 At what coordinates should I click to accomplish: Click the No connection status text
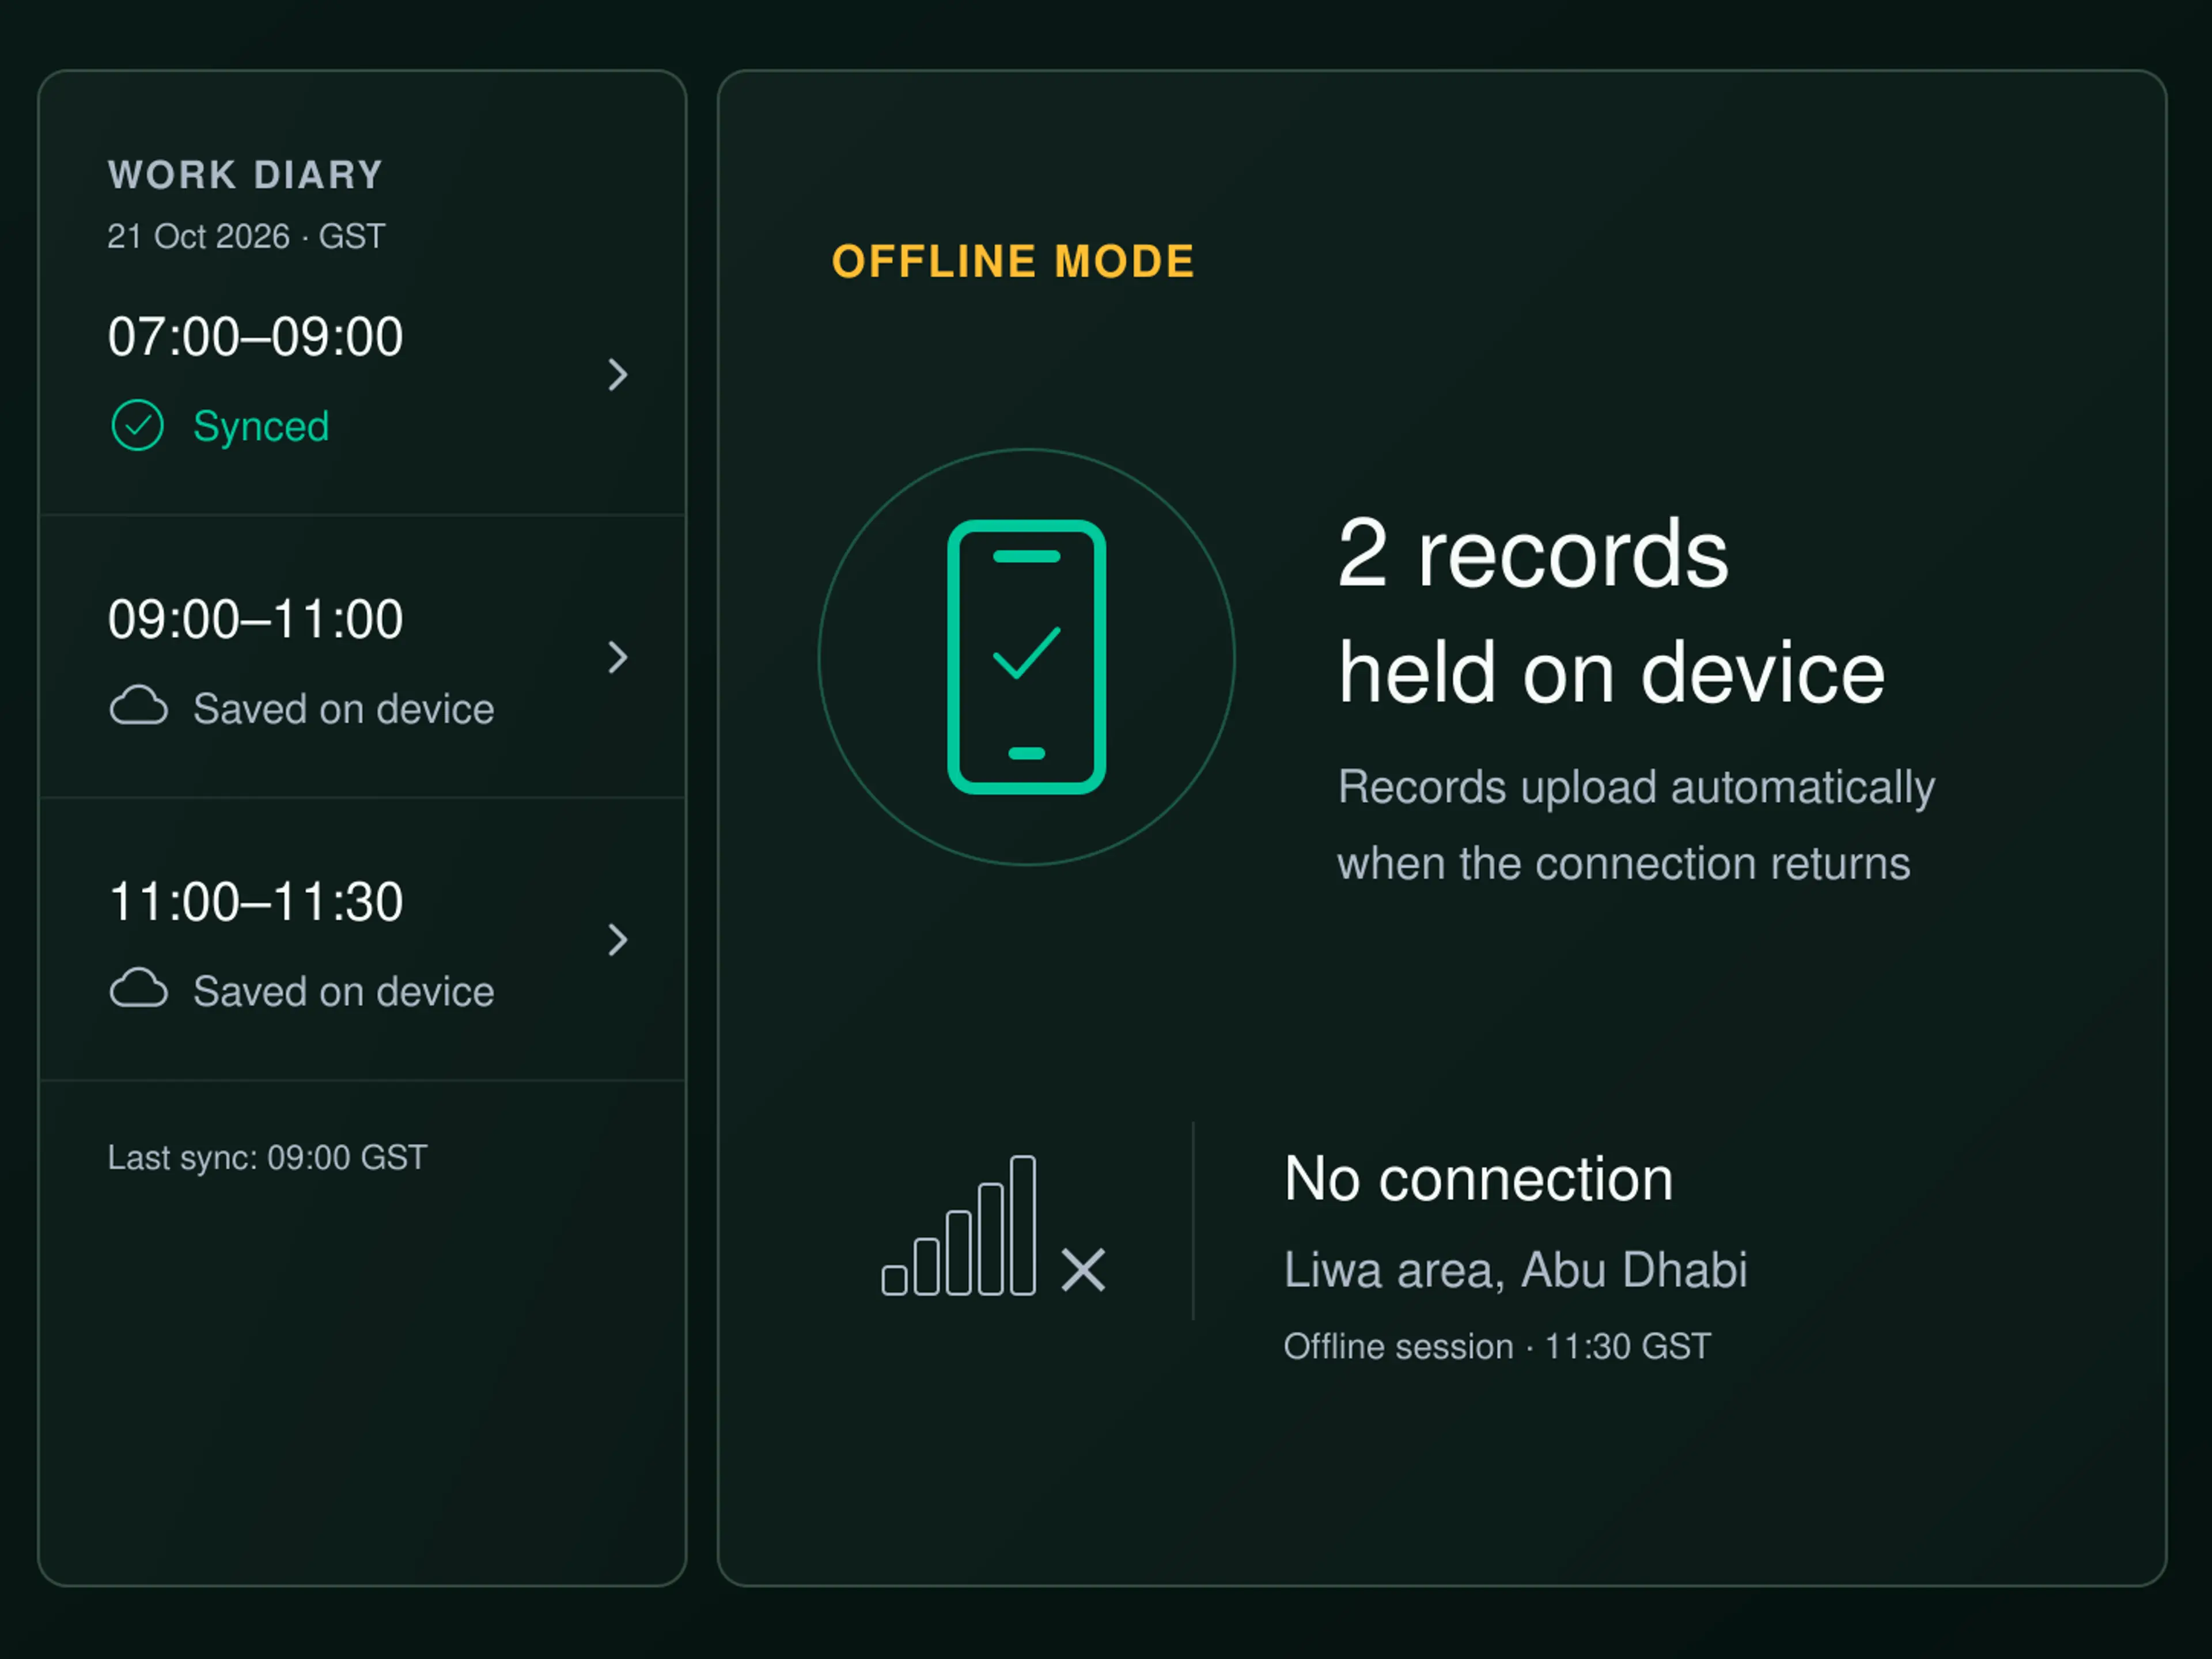1478,1179
